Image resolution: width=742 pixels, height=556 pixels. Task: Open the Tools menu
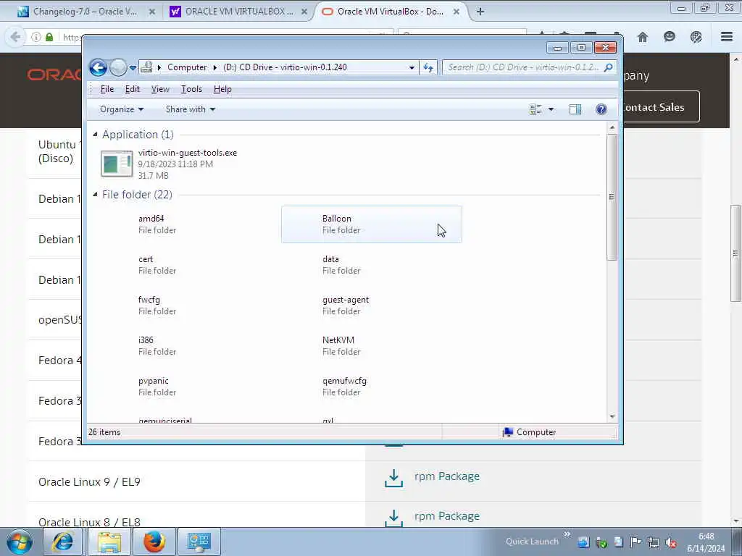click(191, 89)
